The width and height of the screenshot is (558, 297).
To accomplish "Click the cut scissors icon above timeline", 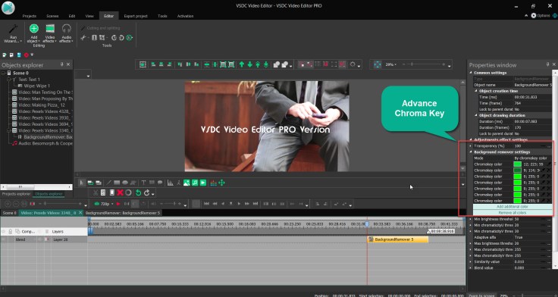I will (96, 192).
